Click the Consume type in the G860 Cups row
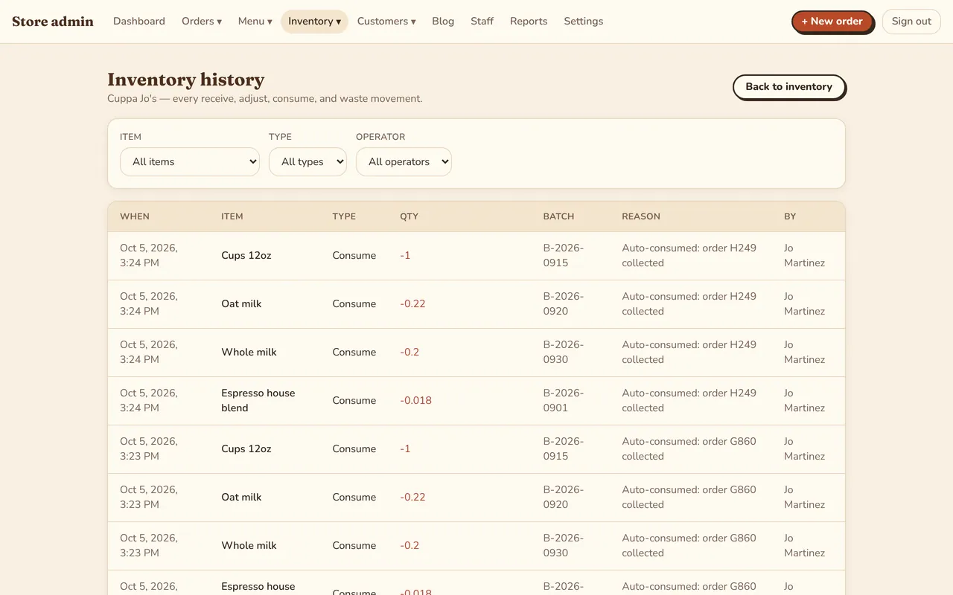The image size is (953, 595). (x=354, y=449)
